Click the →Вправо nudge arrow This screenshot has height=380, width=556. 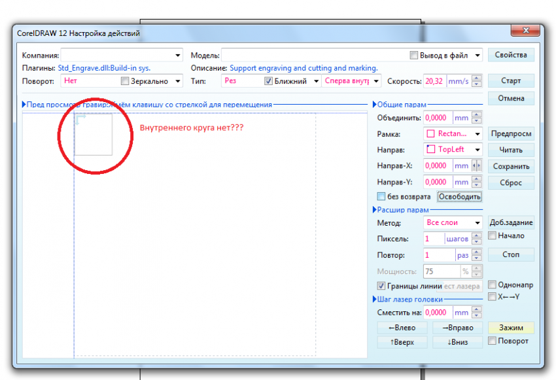[457, 328]
